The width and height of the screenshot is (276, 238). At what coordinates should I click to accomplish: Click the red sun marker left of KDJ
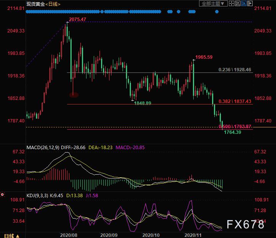[x=2, y=195]
